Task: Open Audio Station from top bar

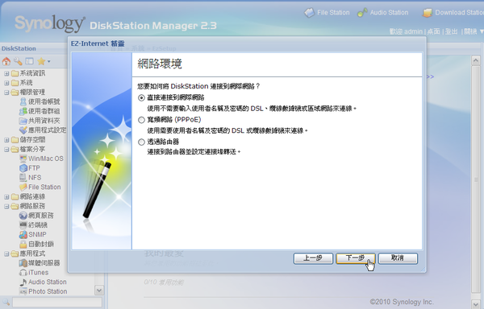Action: [383, 13]
